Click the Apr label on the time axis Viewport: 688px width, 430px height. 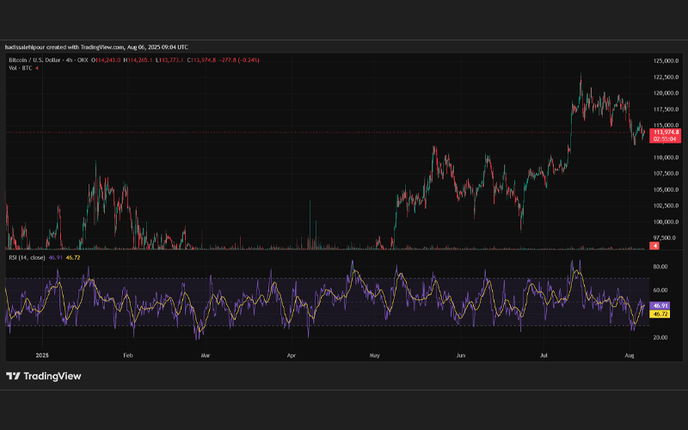(x=292, y=355)
